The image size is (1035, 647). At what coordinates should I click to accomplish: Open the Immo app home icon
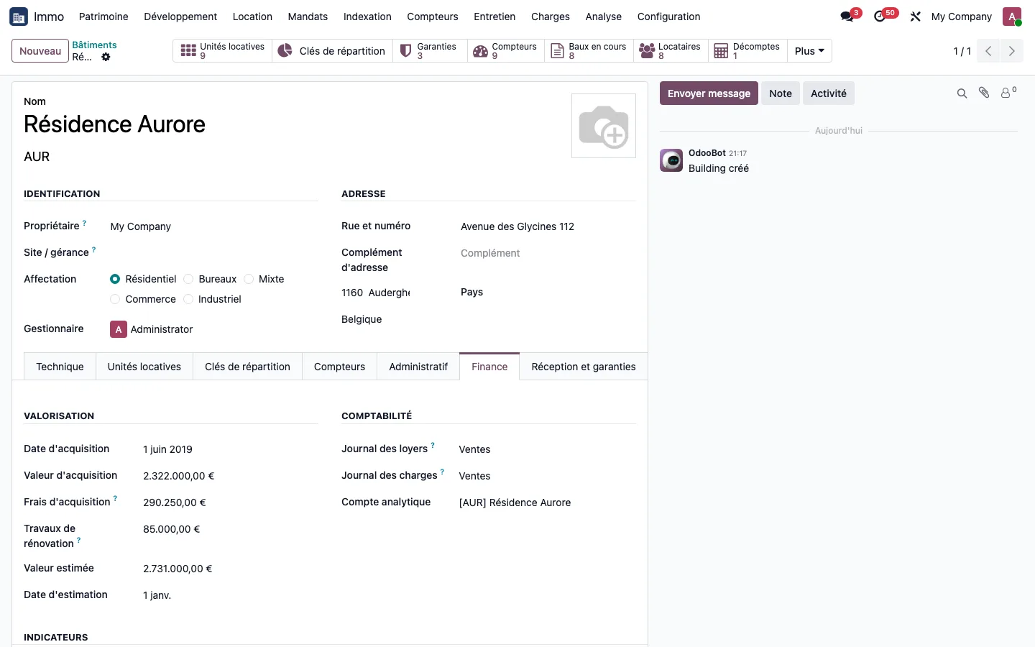19,17
